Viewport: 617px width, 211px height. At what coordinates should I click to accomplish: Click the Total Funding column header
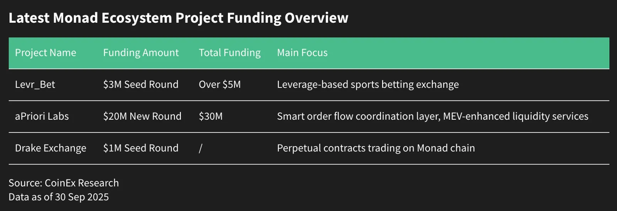(x=229, y=53)
